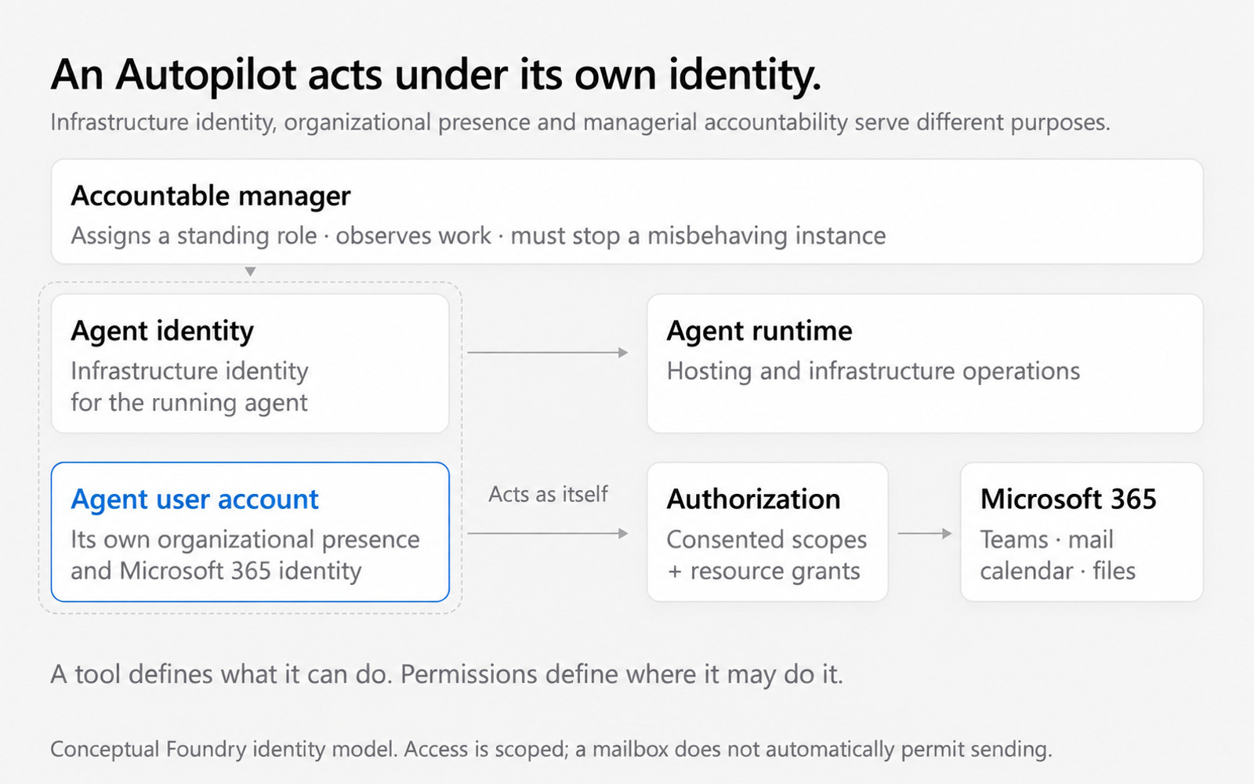Click the 'Authorization' card heading
This screenshot has width=1254, height=784.
pyautogui.click(x=753, y=499)
